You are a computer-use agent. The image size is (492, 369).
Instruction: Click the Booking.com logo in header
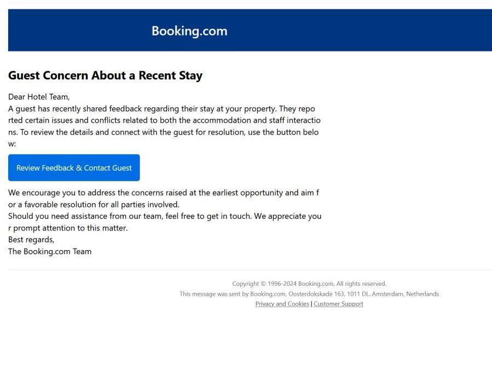tap(189, 31)
